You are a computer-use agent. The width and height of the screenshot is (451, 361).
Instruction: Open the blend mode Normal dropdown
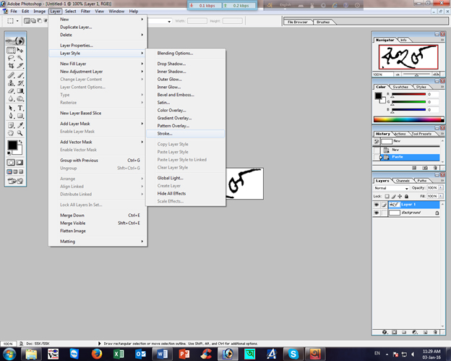tap(391, 188)
